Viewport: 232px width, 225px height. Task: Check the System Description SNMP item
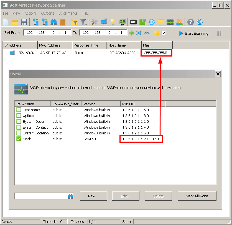pyautogui.click(x=19, y=121)
